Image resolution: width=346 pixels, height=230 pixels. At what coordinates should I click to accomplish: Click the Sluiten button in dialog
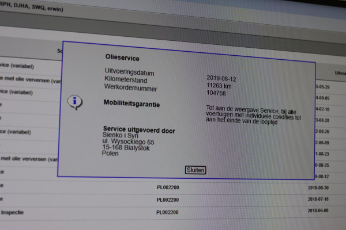point(195,170)
